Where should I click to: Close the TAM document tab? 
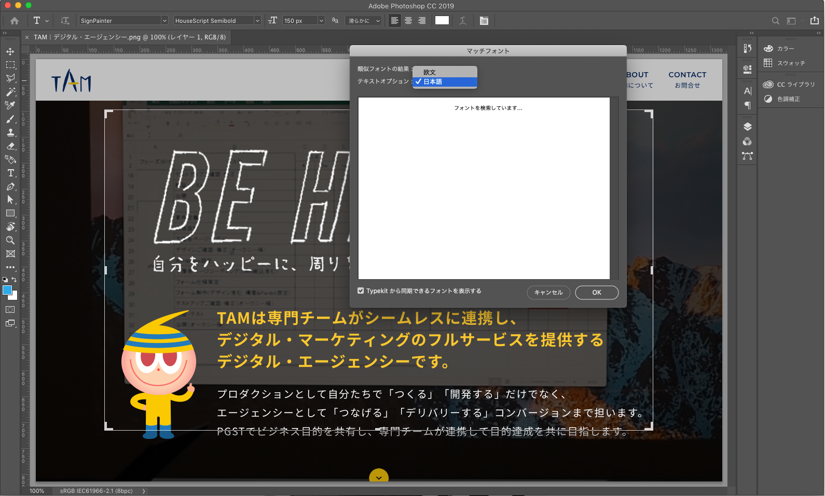[27, 37]
